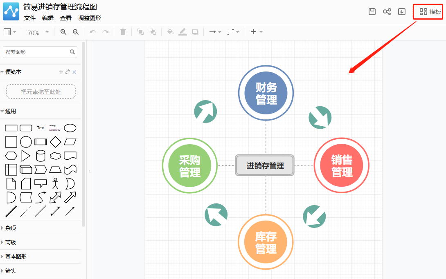Select the 采购管理 circle on canvas
Viewport: 446px width, 279px height.
tap(190, 166)
